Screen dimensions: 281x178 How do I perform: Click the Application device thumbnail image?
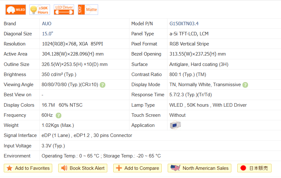pos(175,125)
